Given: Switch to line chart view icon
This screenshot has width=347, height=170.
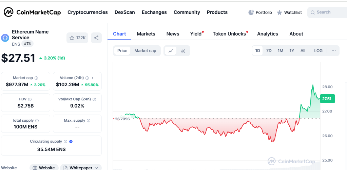Looking at the screenshot, I should click(171, 51).
